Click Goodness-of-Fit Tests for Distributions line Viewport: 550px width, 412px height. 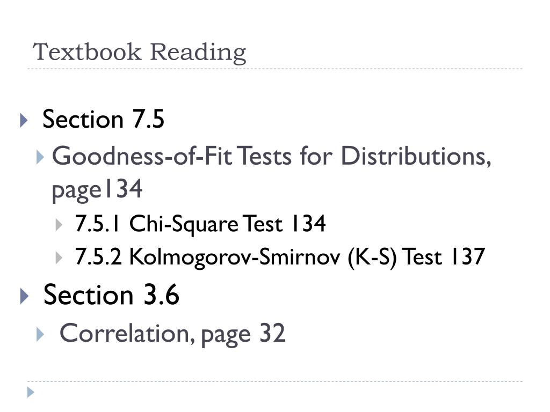tap(271, 156)
